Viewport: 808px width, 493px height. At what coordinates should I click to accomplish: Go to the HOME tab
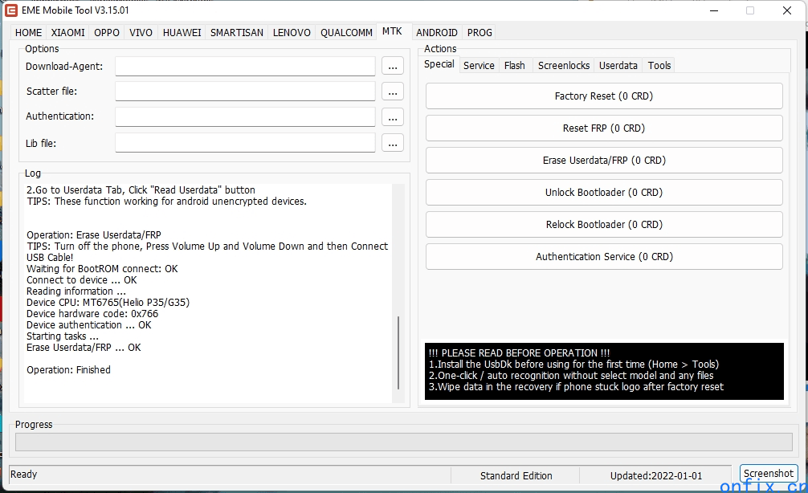tap(29, 33)
